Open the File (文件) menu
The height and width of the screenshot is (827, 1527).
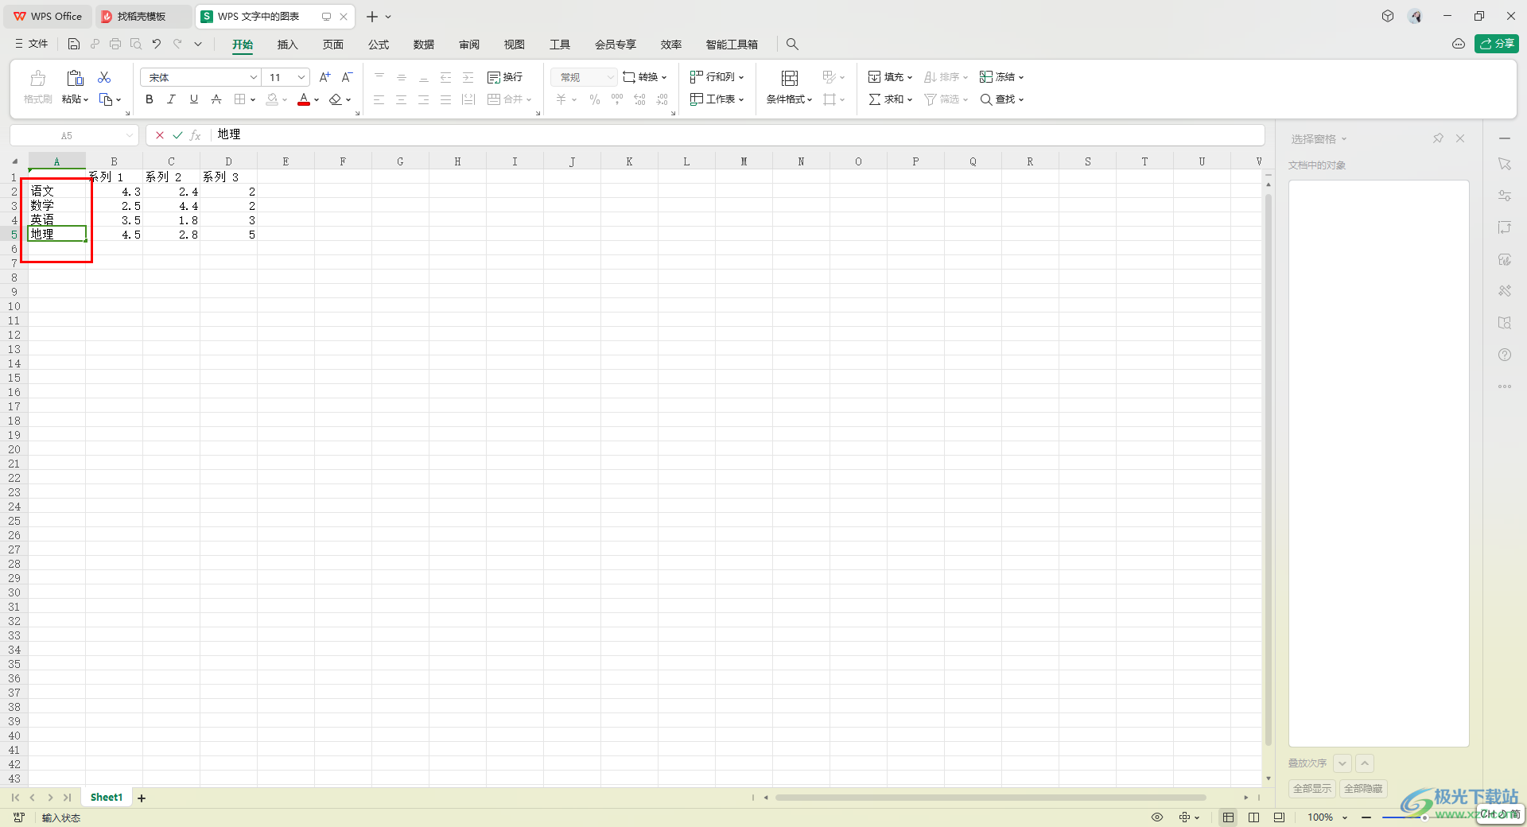click(x=32, y=44)
